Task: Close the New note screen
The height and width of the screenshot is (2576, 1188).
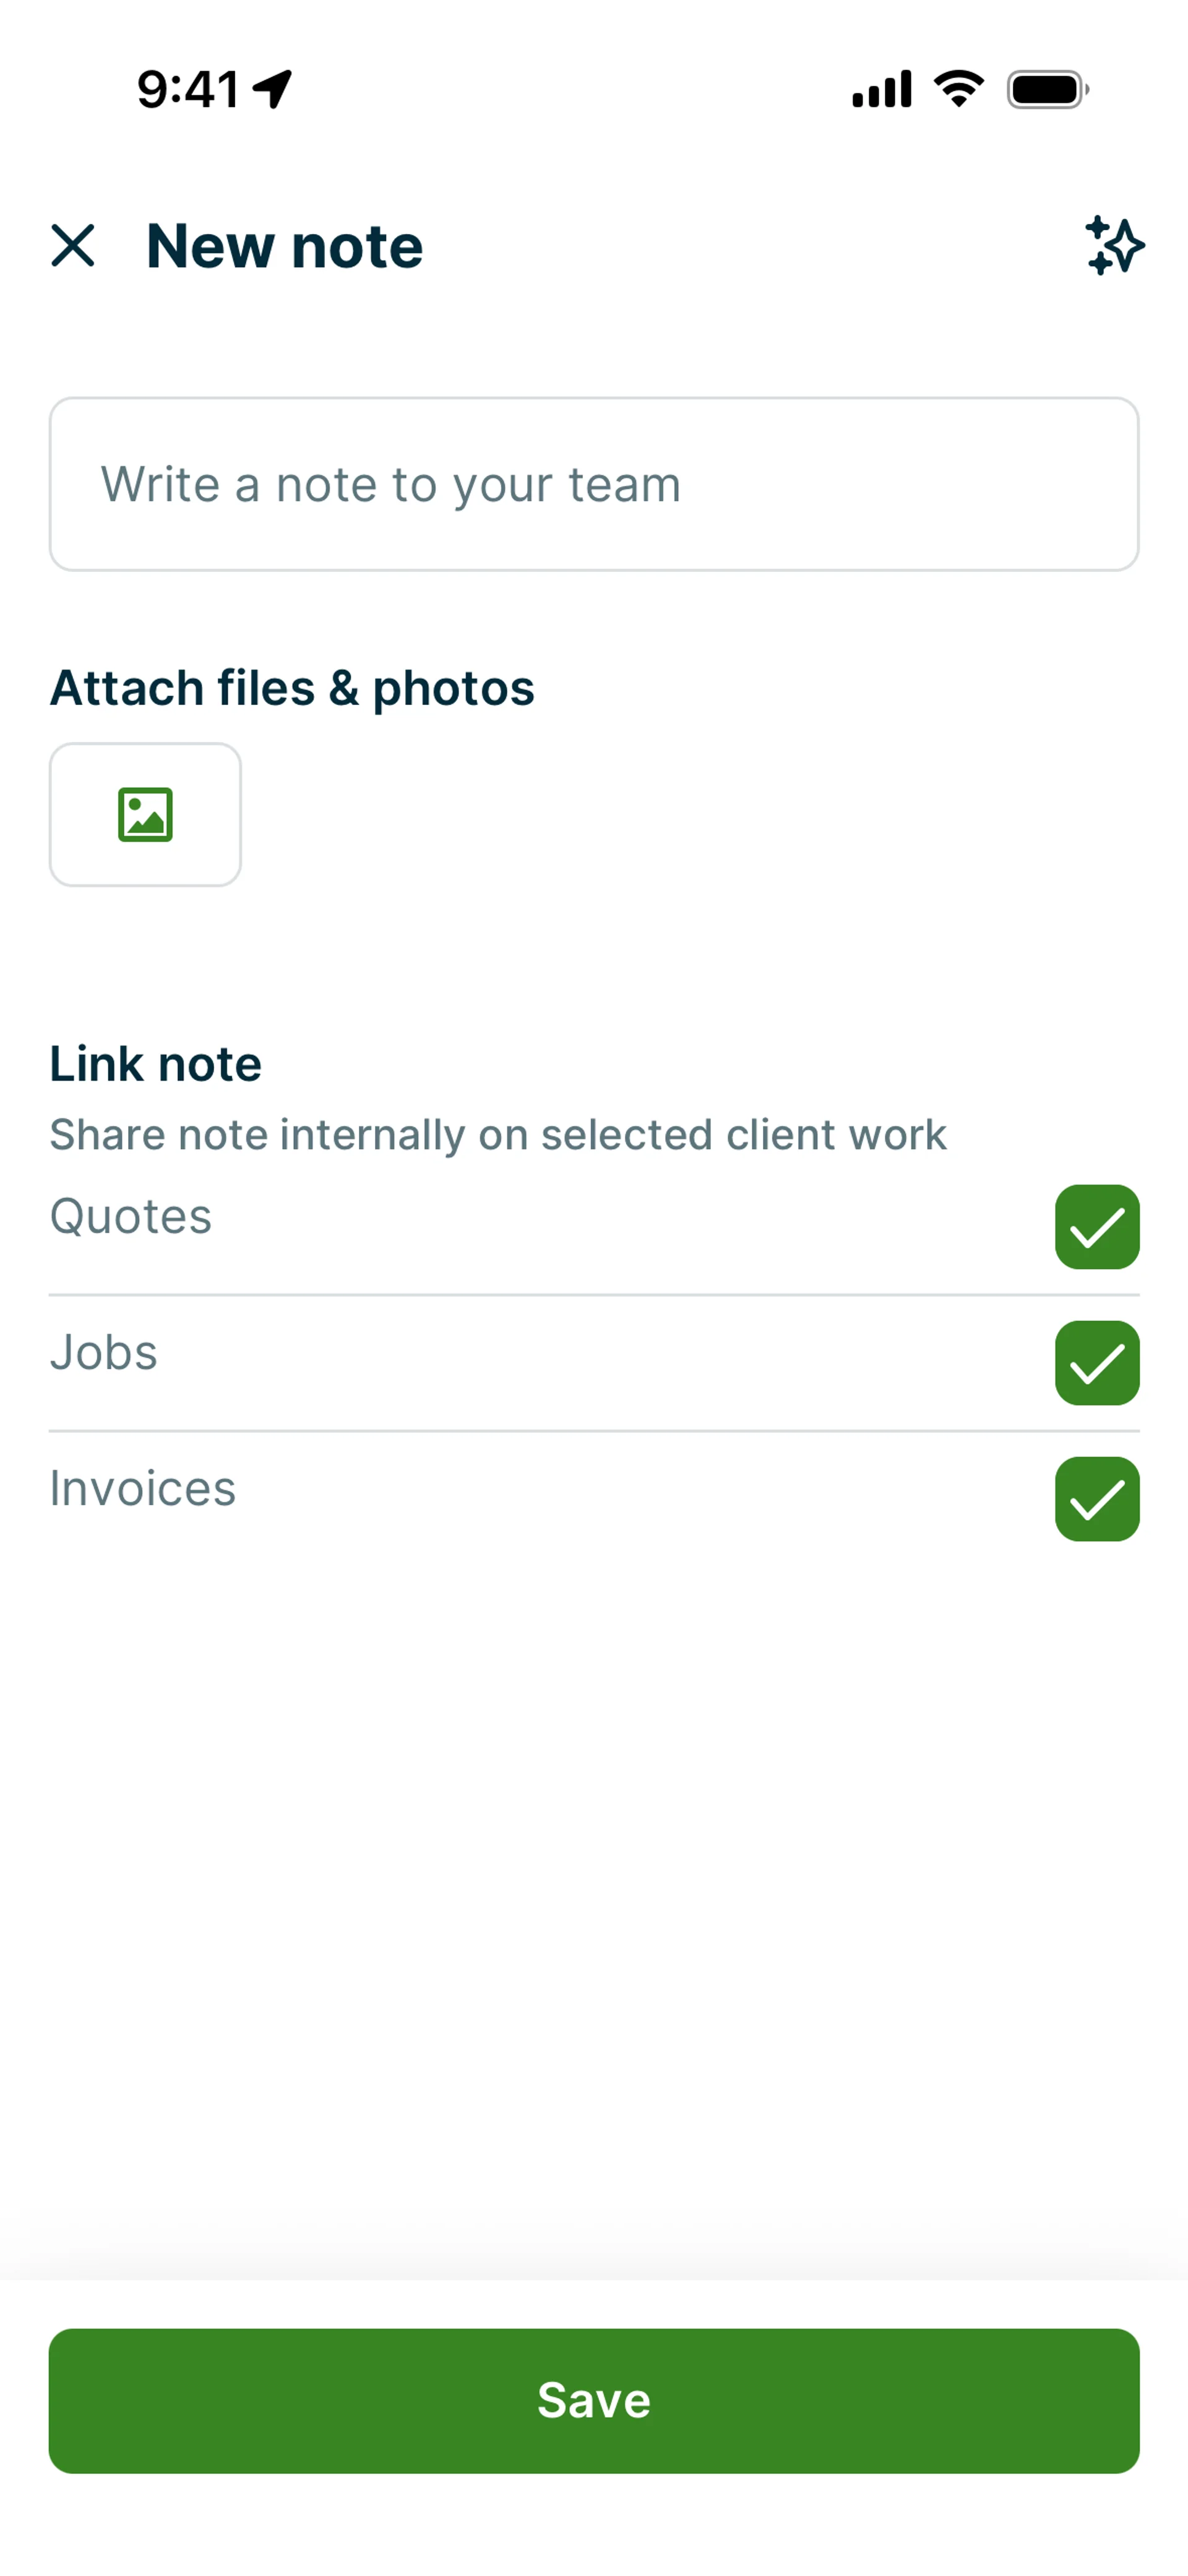Action: 73,245
